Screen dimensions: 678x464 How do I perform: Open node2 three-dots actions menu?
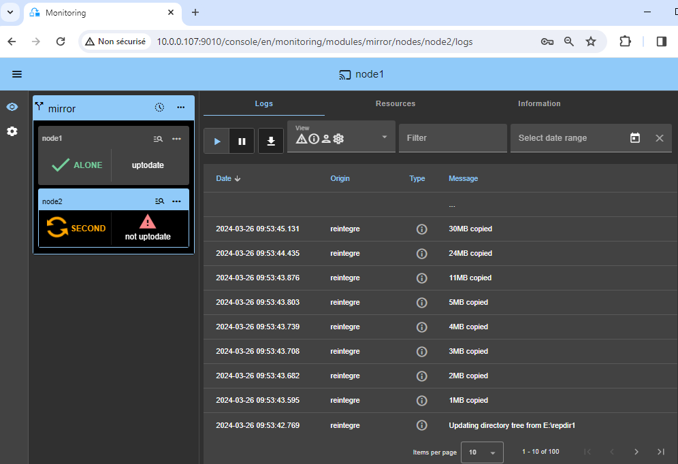coord(176,201)
